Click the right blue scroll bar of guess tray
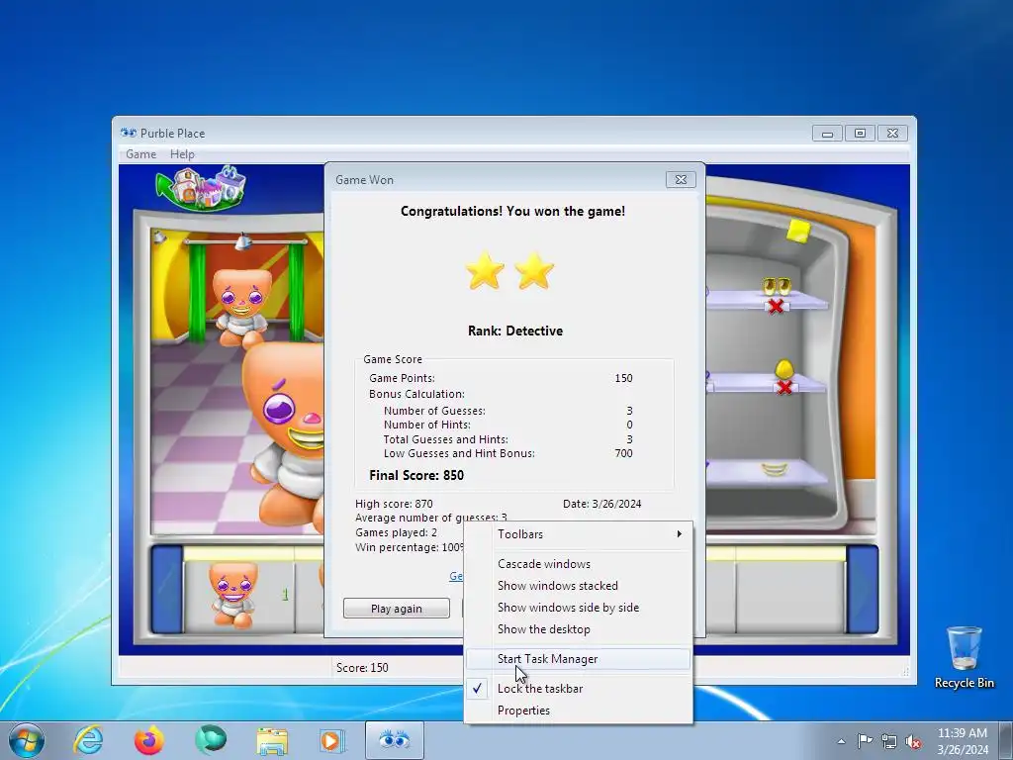 (x=863, y=590)
